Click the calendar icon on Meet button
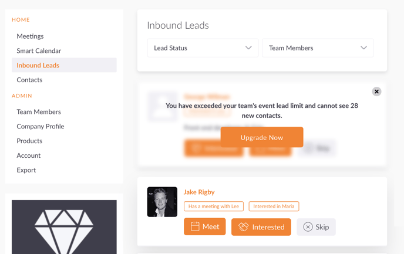 pyautogui.click(x=195, y=226)
